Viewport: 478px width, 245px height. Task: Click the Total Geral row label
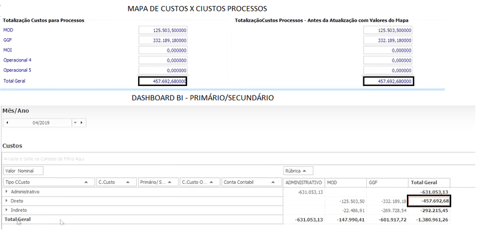[x=17, y=219]
